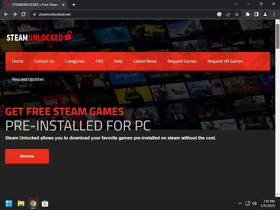Open the Chrome profile avatar icon

pos(265,14)
